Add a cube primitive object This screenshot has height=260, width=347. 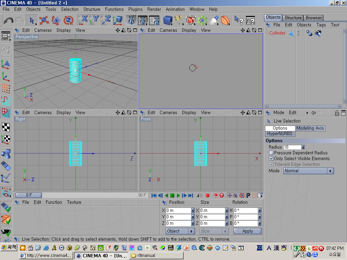pos(168,20)
